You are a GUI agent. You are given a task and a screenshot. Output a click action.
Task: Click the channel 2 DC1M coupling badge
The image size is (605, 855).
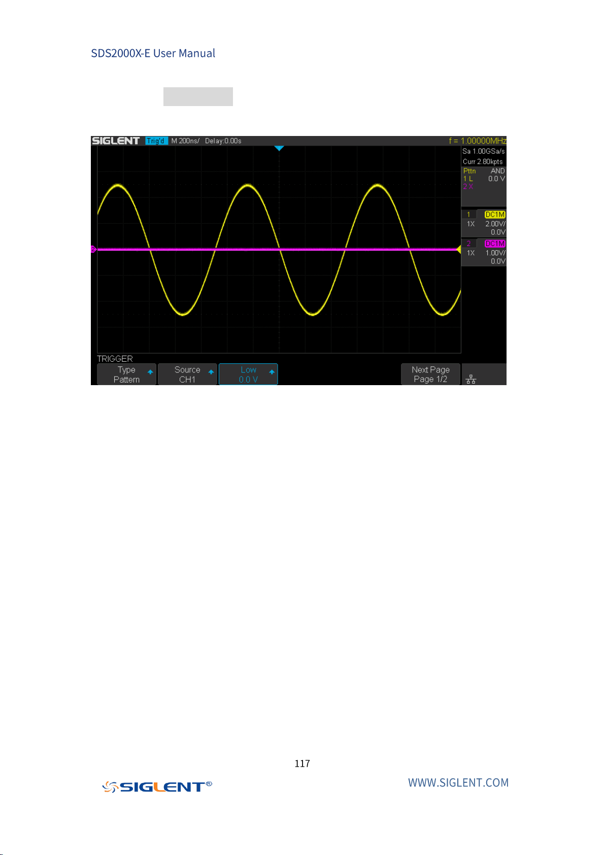coord(495,244)
